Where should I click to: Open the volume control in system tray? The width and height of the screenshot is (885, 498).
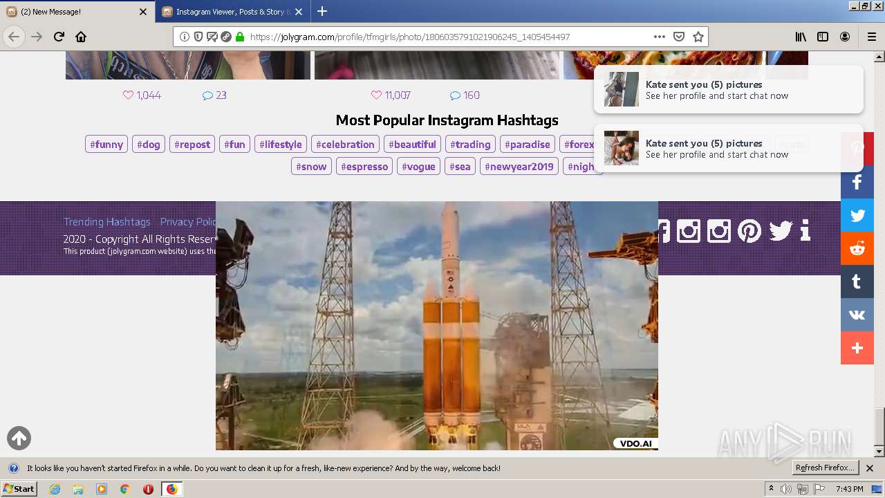tap(786, 489)
